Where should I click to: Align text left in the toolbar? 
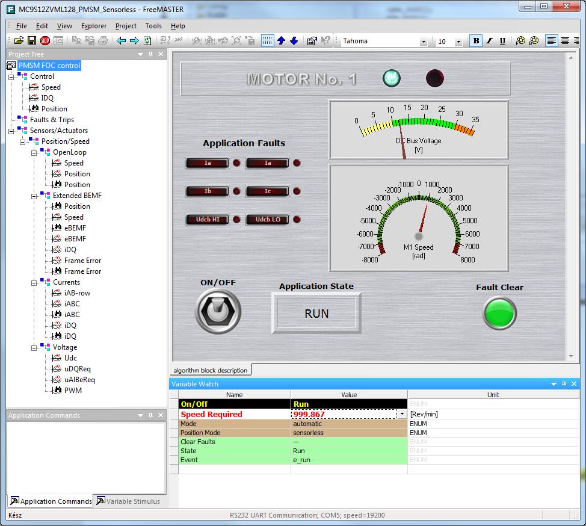[551, 40]
